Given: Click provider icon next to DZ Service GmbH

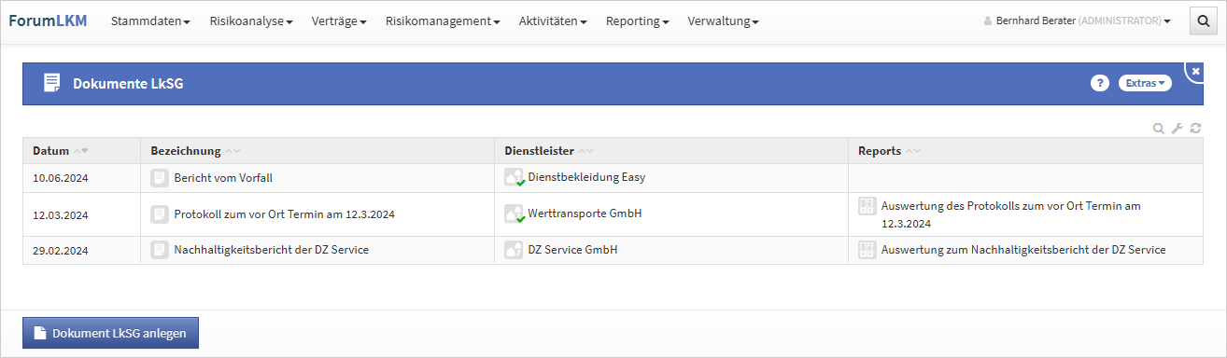Looking at the screenshot, I should (x=514, y=250).
